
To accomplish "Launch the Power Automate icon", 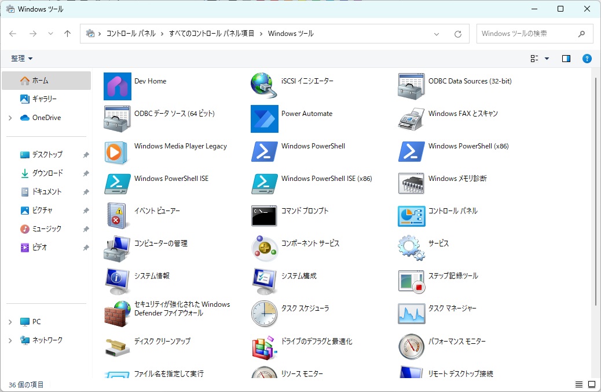I will point(265,119).
